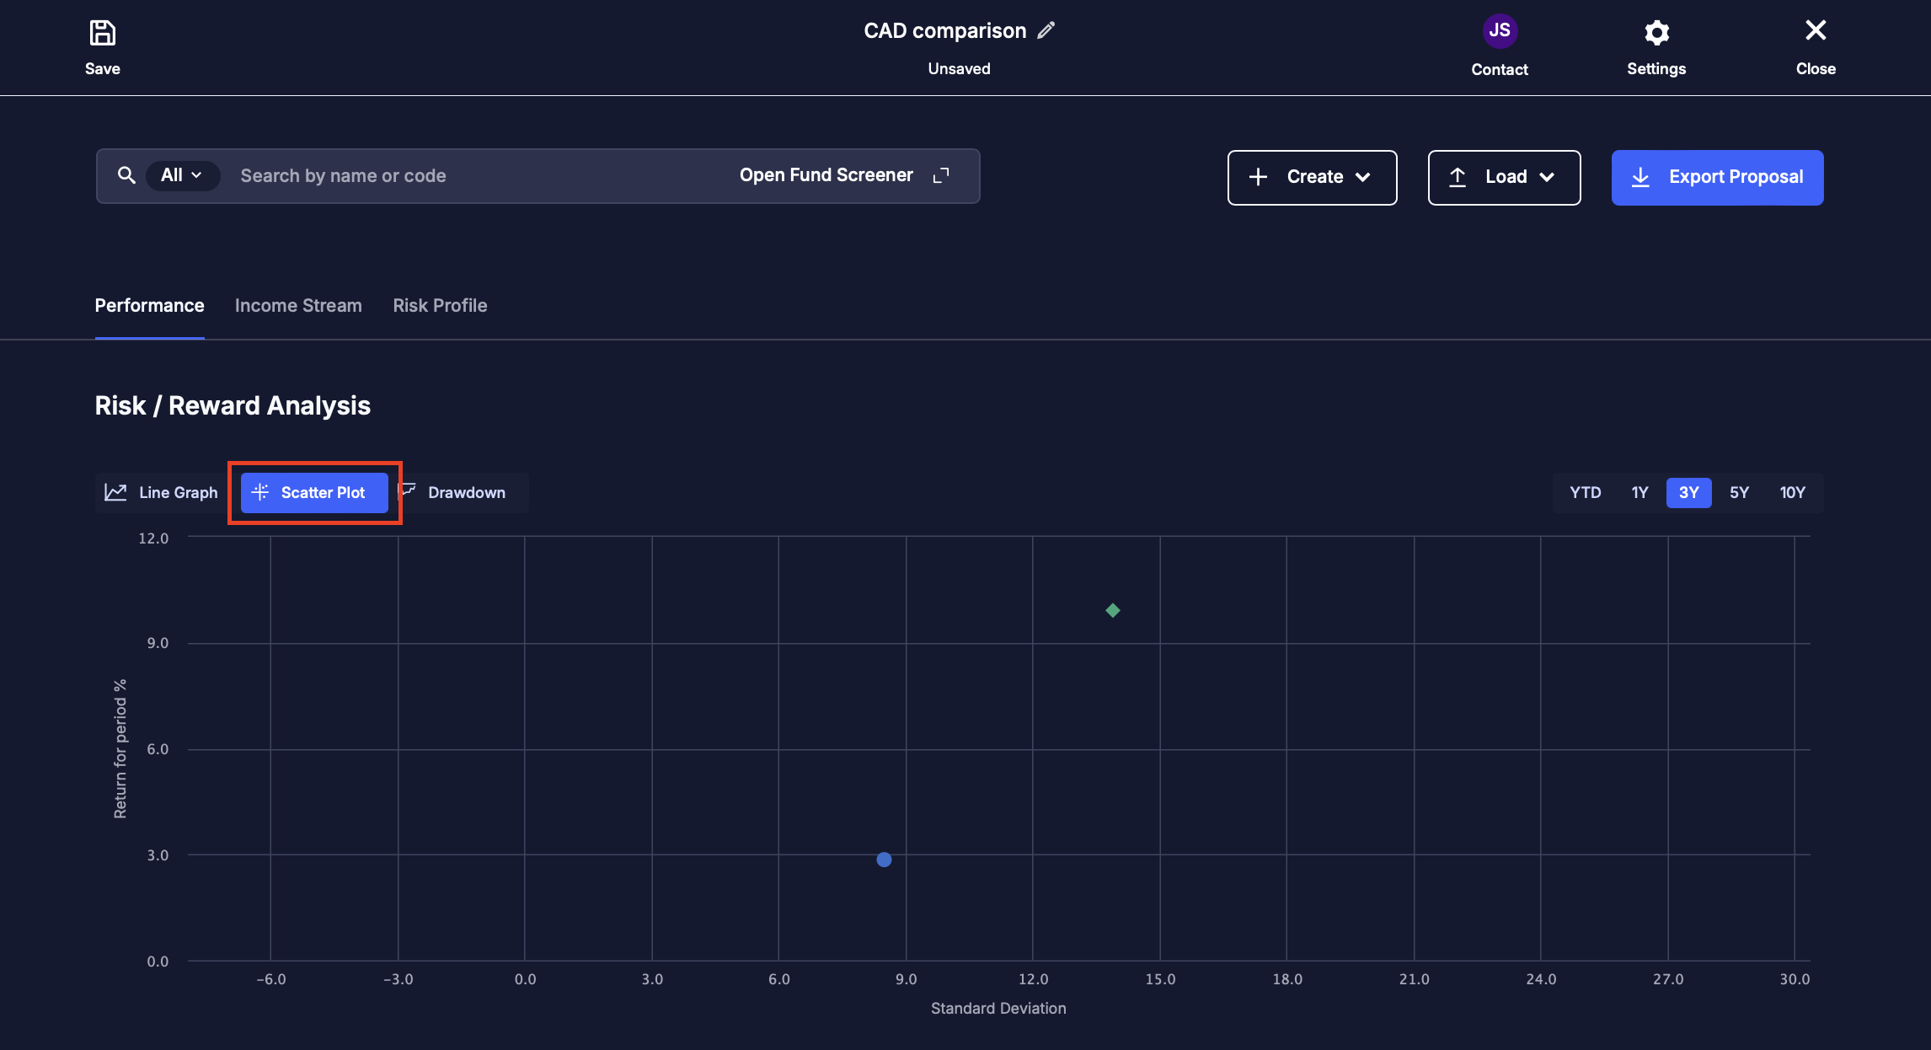Click the green diamond data point
Screen dimensions: 1931x1050
pos(1112,610)
